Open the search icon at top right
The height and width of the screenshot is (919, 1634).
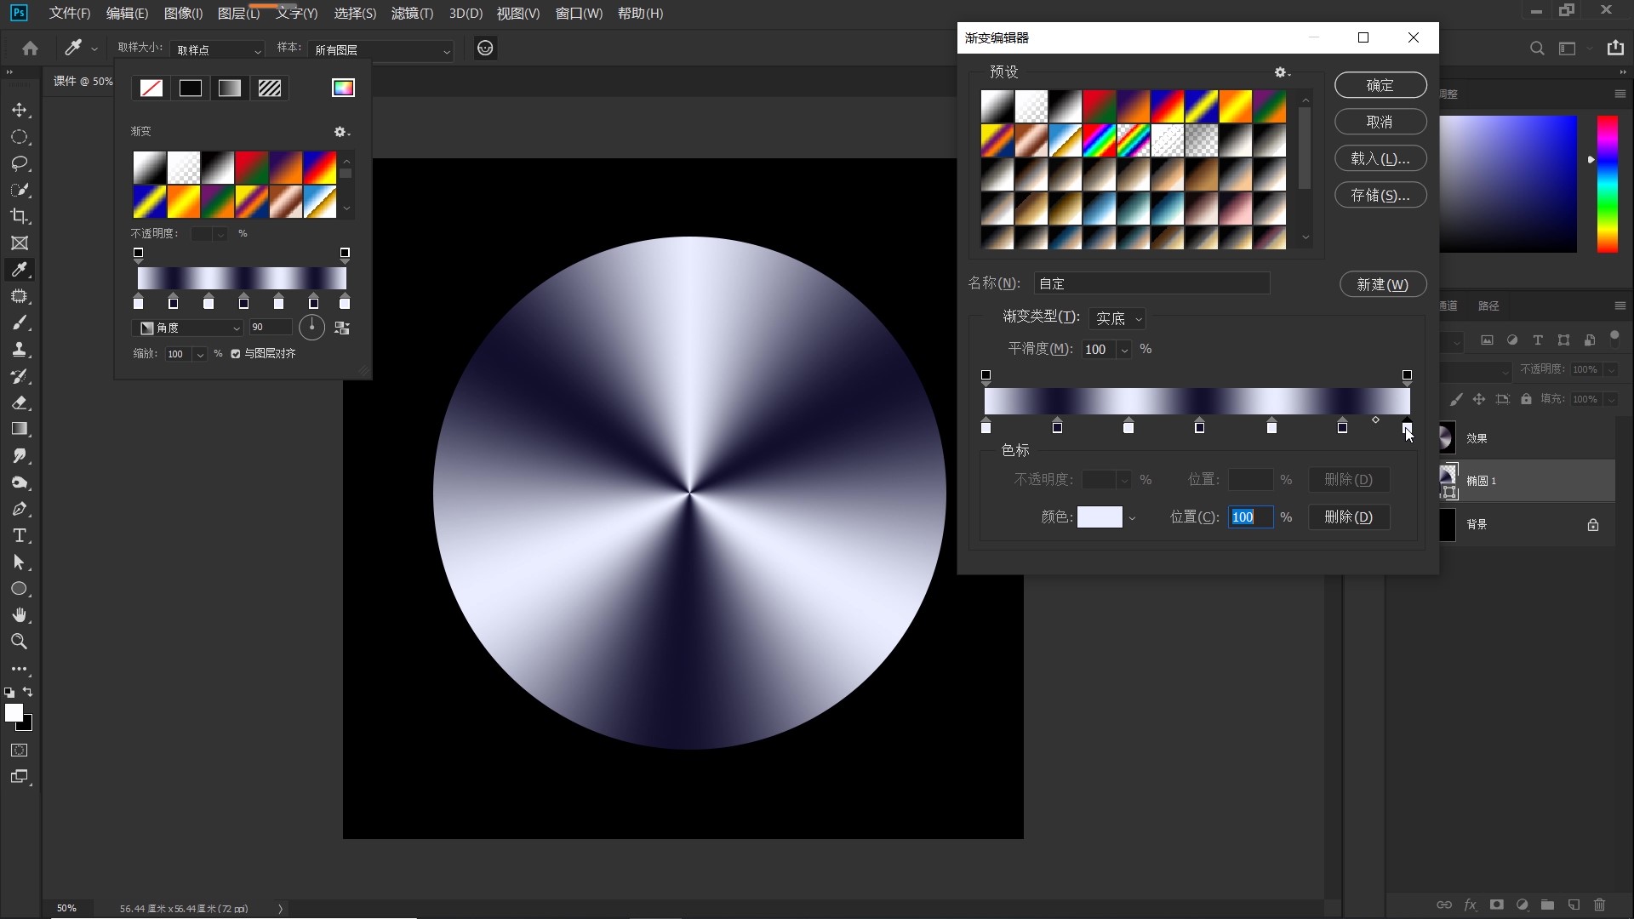(1537, 49)
